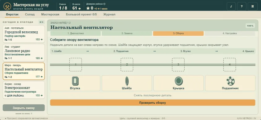
Task: Click scheme label 3. Втулка
Action: [186, 51]
